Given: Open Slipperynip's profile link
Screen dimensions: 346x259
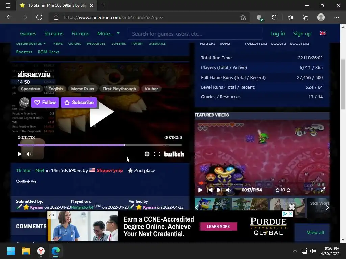Looking at the screenshot, I should point(110,170).
